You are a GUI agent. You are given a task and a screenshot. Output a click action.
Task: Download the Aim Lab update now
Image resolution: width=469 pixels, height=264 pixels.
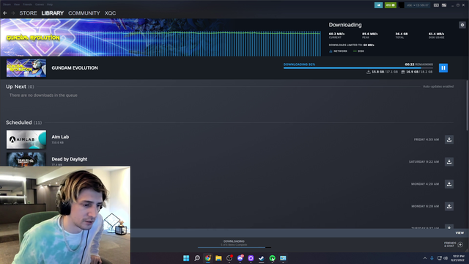449,139
